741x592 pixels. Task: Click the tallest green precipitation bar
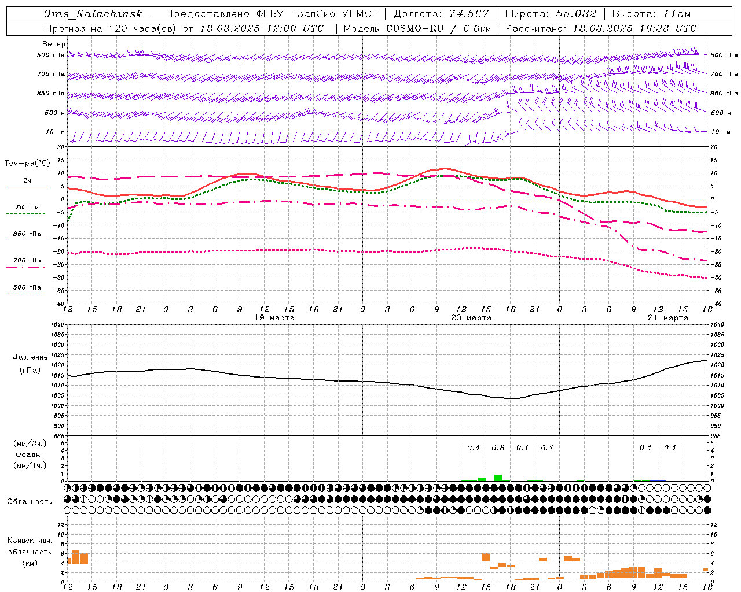point(498,478)
